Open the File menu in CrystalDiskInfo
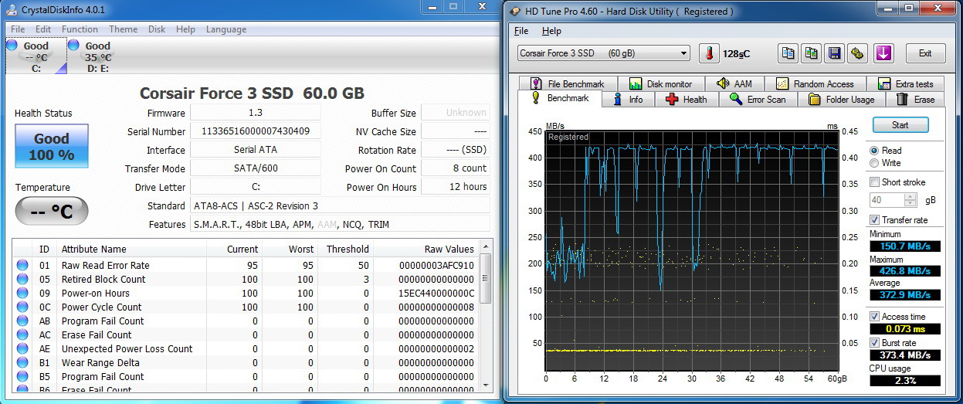The image size is (963, 404). [18, 29]
